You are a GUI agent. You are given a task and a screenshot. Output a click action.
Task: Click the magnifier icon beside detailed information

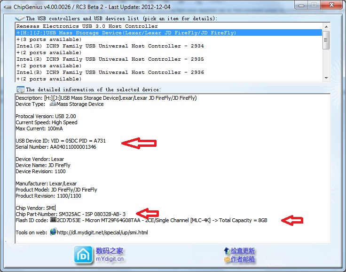pyautogui.click(x=20, y=89)
